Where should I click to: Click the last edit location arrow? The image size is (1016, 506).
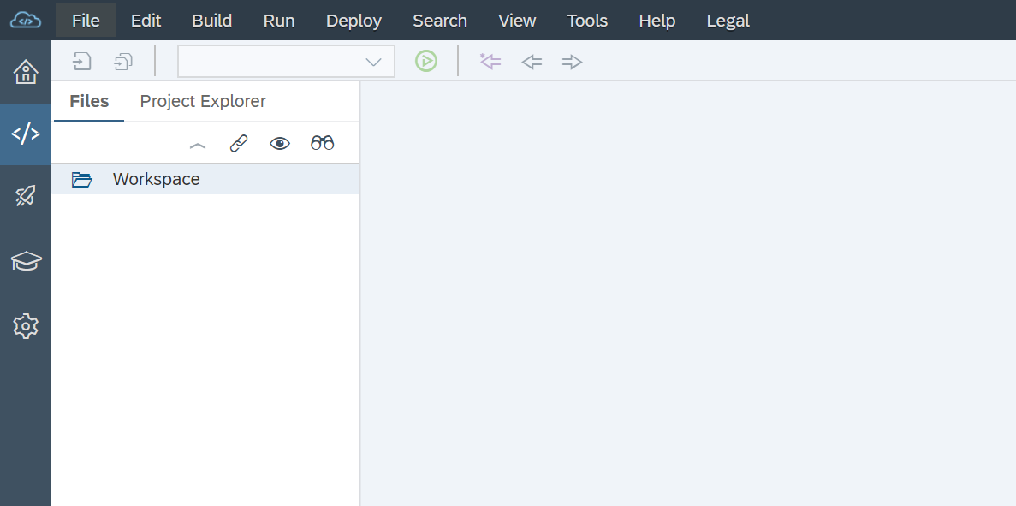[490, 62]
